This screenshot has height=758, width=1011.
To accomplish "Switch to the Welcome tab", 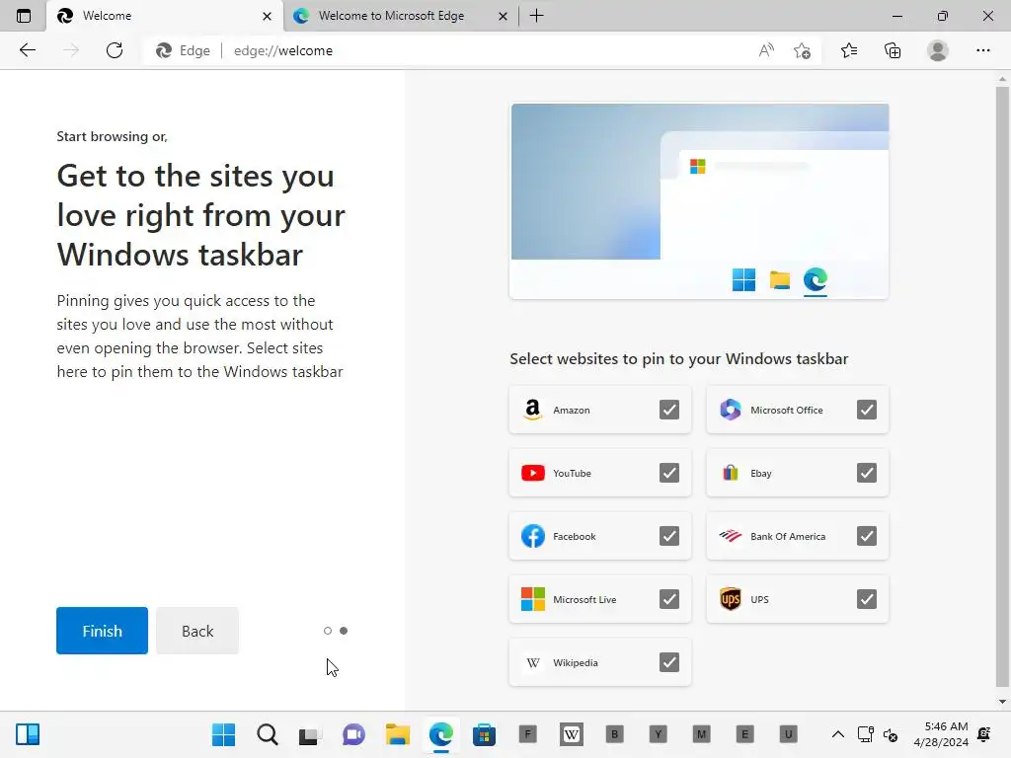I will (165, 16).
